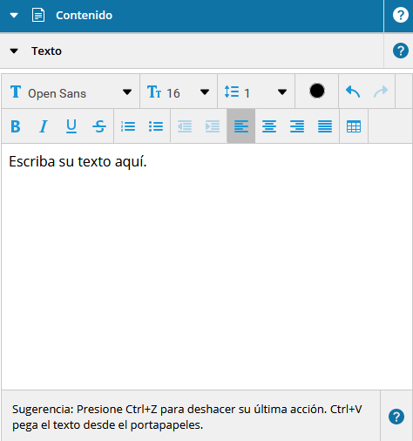Create a numbered list
This screenshot has height=441, width=413.
tap(128, 126)
